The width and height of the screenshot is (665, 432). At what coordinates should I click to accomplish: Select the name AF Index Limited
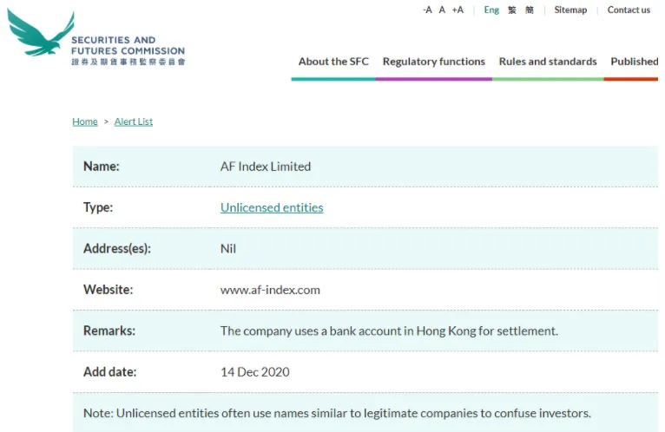[266, 167]
